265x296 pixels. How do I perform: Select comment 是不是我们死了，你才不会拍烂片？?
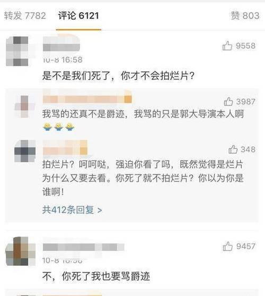[118, 76]
